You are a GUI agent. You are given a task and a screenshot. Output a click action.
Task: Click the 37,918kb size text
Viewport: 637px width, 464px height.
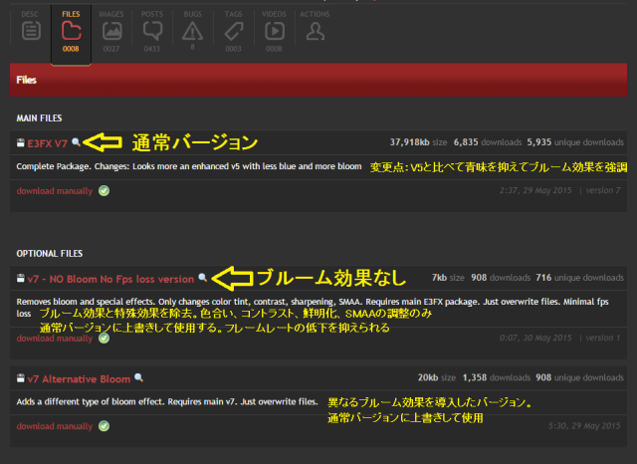pyautogui.click(x=418, y=142)
